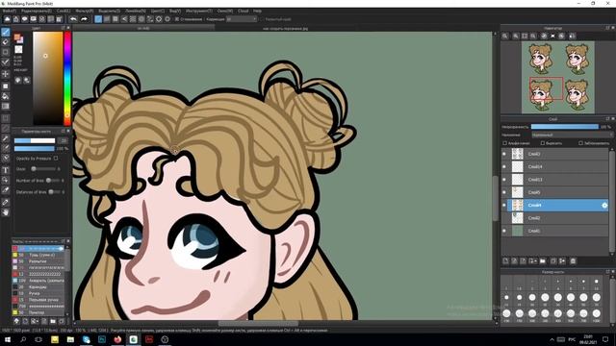The width and height of the screenshot is (616, 346).
Task: Open the Редактировать menu
Action: click(x=37, y=11)
